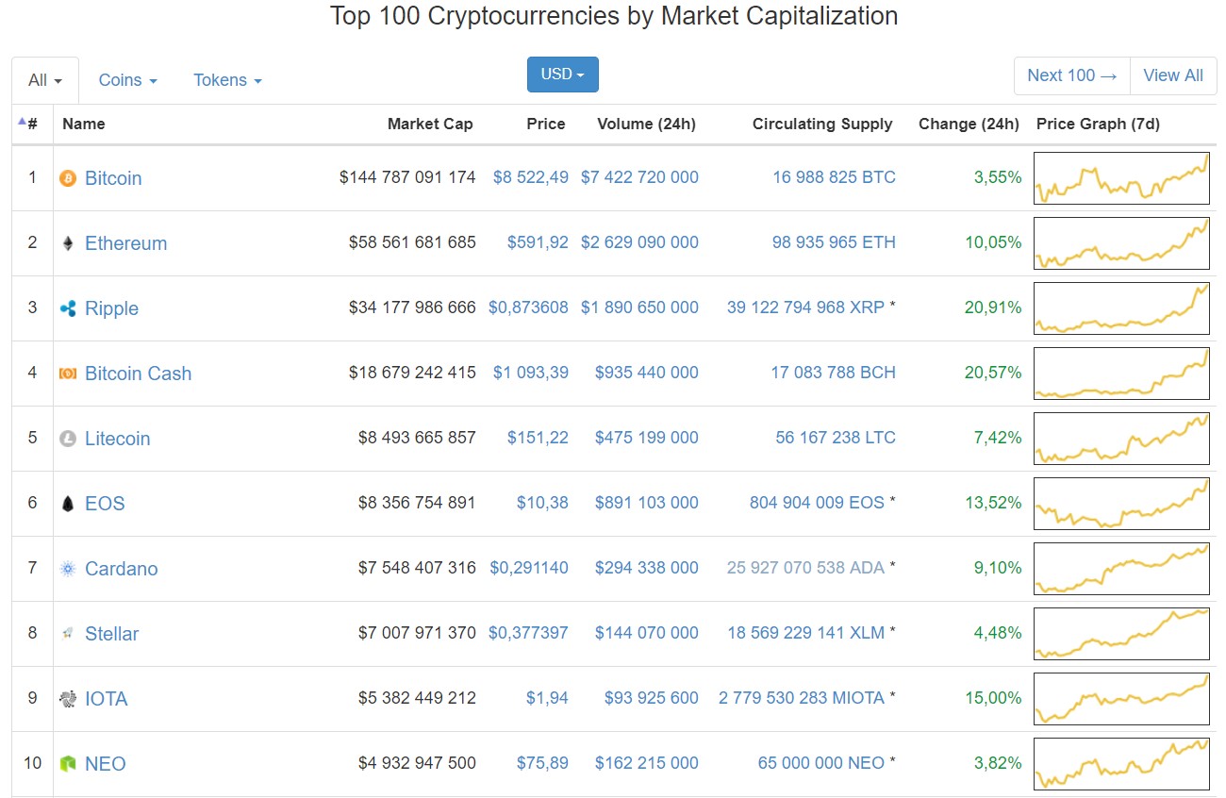Viewport: 1226px width, 798px height.
Task: Expand the Tokens filter dropdown
Action: click(x=227, y=80)
